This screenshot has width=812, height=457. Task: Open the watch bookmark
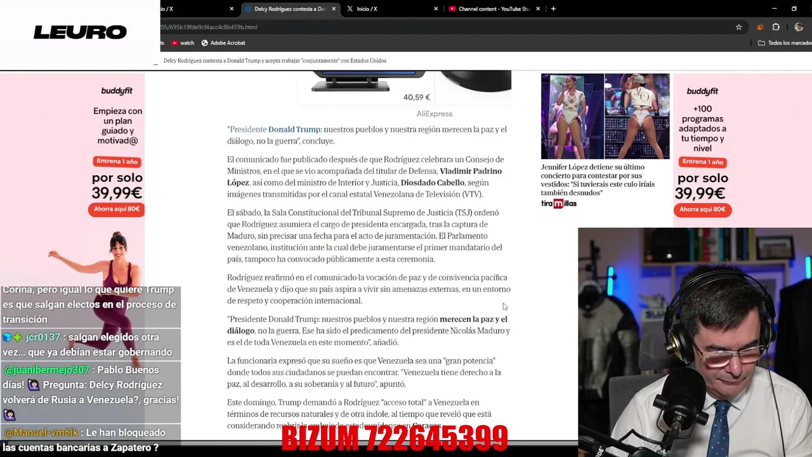click(x=182, y=43)
